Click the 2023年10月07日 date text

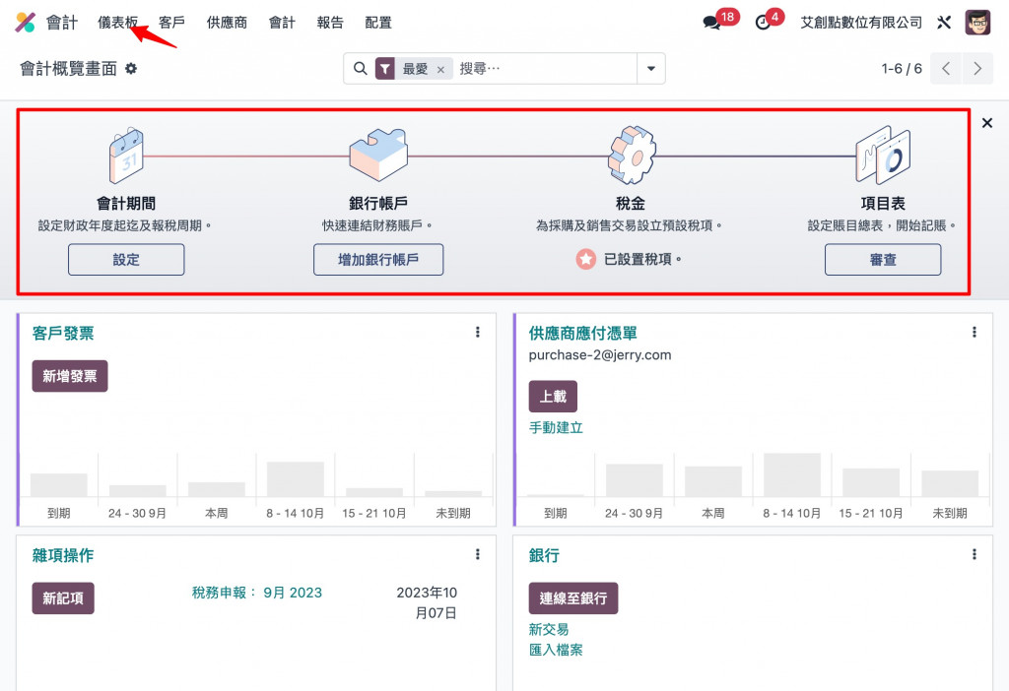coord(427,602)
